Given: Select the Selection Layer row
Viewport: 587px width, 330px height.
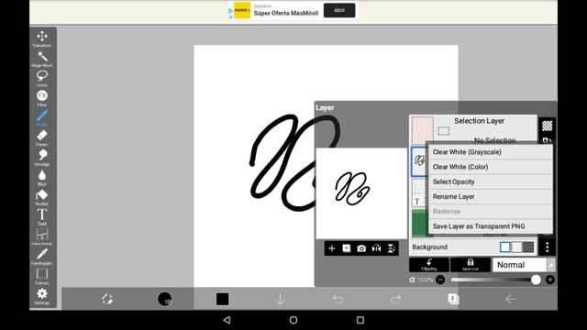Looking at the screenshot, I should pyautogui.click(x=473, y=129).
